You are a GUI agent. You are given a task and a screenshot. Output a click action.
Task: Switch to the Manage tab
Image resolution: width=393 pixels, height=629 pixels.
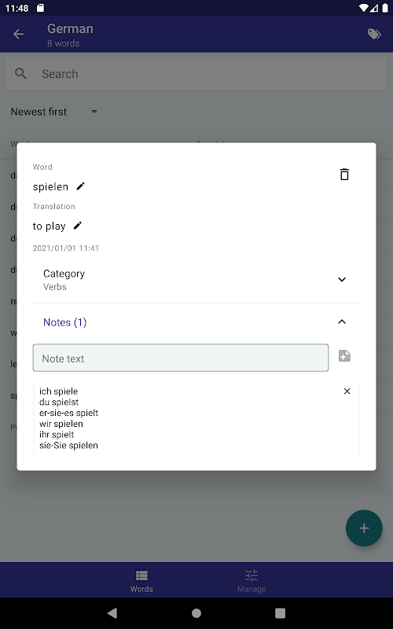[x=252, y=580]
